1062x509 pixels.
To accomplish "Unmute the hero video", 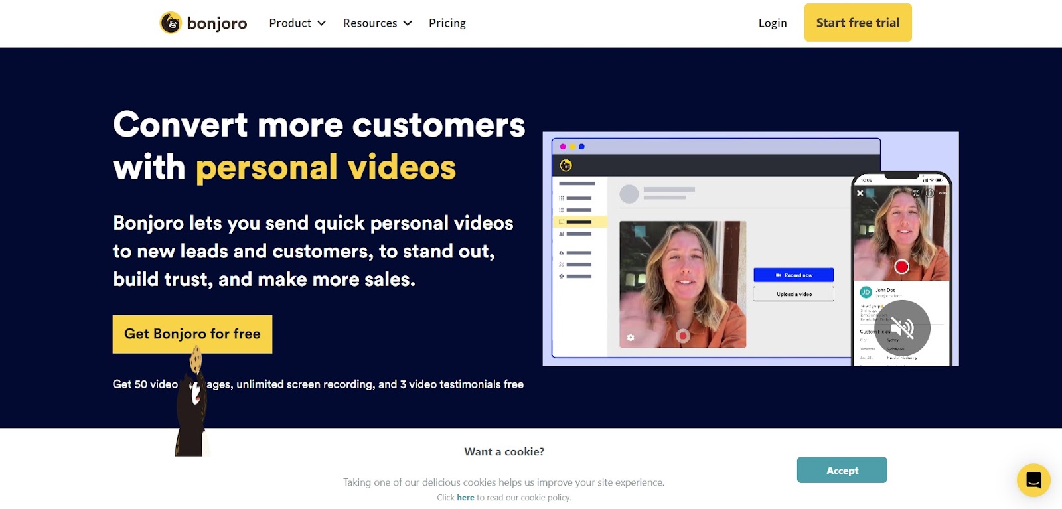I will click(902, 328).
